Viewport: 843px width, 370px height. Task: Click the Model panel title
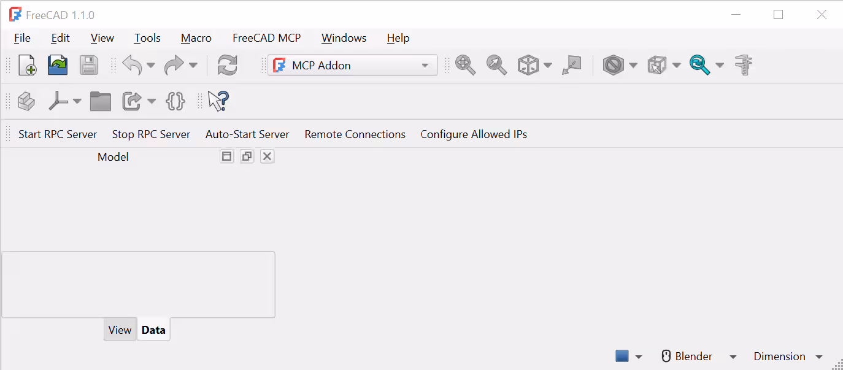click(113, 157)
